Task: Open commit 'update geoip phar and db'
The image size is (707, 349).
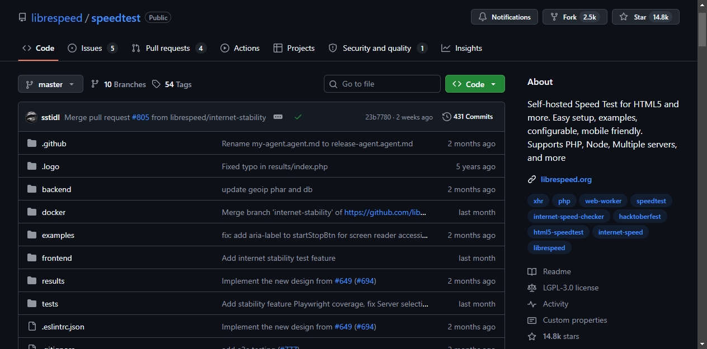Action: pos(267,189)
